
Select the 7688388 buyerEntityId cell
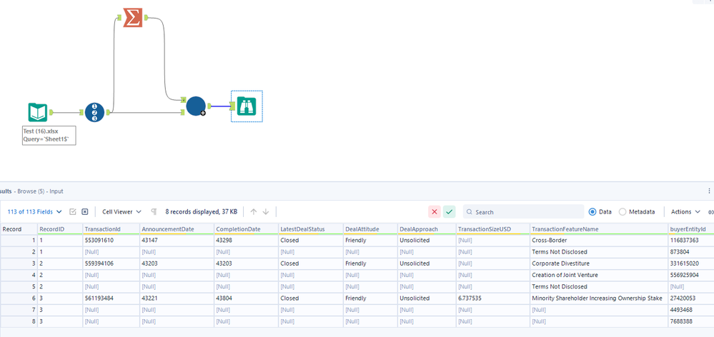[691, 321]
